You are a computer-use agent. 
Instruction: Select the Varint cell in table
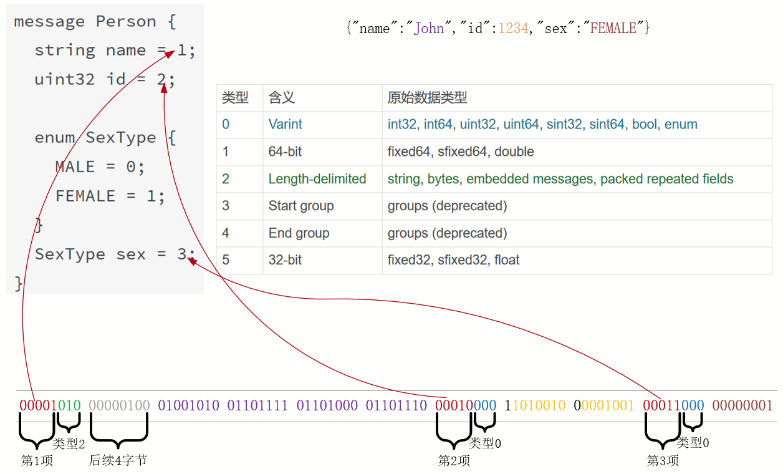click(x=285, y=125)
